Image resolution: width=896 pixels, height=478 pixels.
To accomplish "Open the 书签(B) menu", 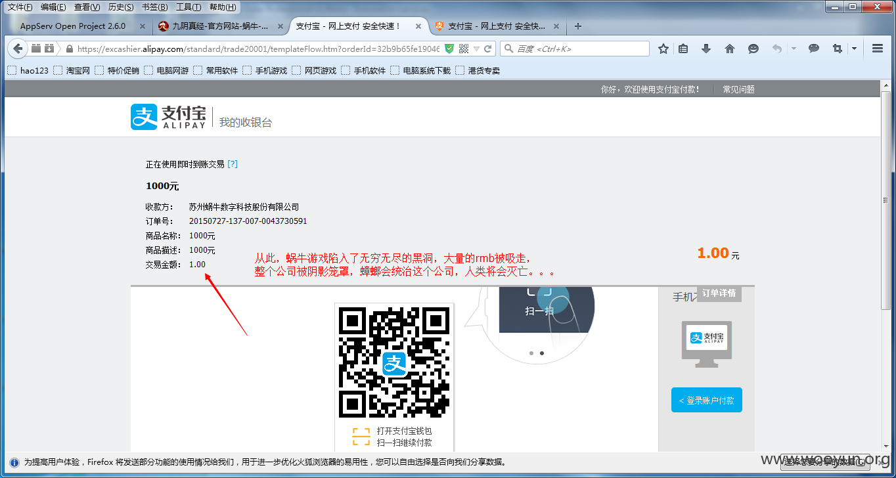I will tap(154, 7).
